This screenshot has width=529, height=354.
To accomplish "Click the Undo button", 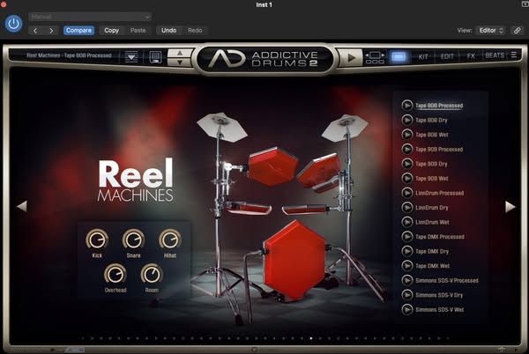I will pos(168,30).
